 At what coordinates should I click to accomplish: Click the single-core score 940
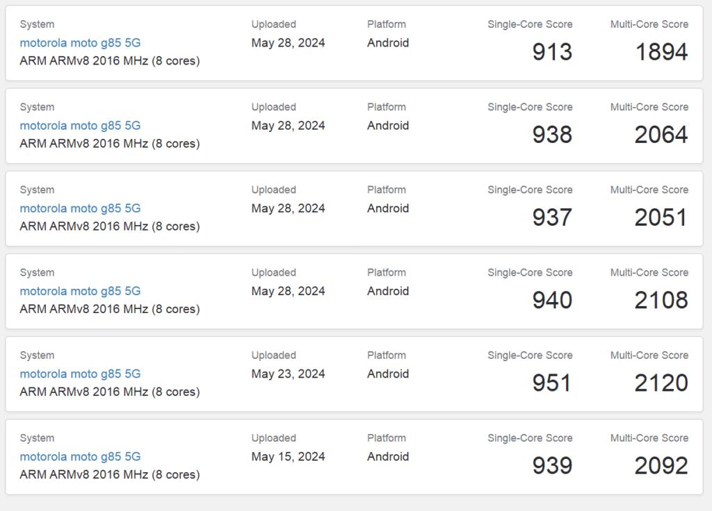point(552,300)
